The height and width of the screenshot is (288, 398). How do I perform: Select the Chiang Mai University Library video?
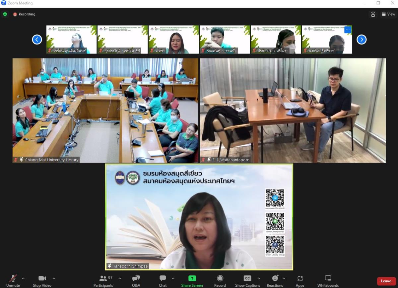click(x=105, y=110)
